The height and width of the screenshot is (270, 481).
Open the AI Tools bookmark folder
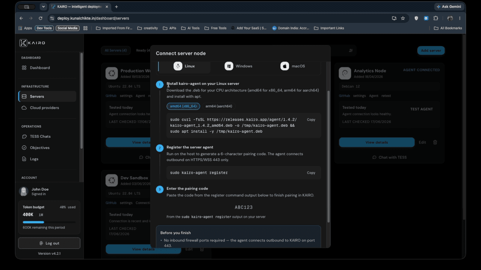191,28
